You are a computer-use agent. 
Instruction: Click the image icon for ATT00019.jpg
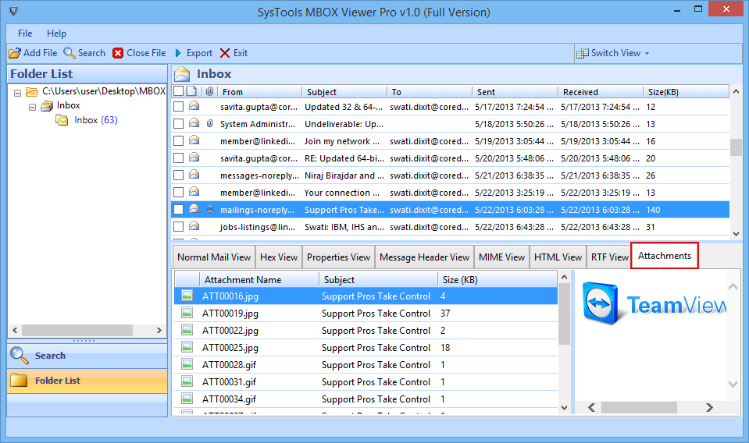(x=187, y=313)
